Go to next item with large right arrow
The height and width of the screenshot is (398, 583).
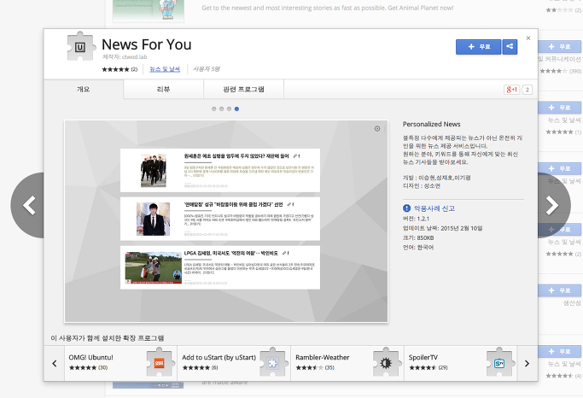coord(553,205)
